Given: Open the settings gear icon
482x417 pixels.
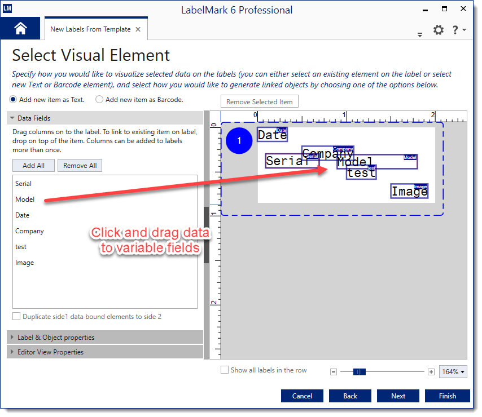Looking at the screenshot, I should 439,30.
